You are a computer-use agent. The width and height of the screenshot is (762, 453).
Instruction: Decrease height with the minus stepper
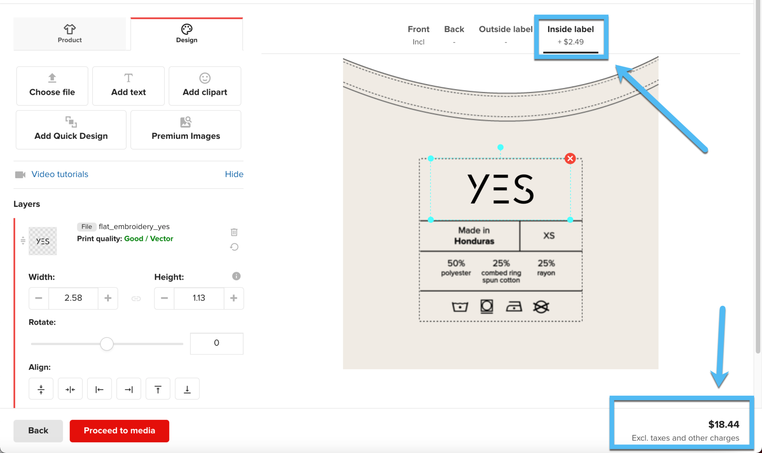click(x=164, y=298)
